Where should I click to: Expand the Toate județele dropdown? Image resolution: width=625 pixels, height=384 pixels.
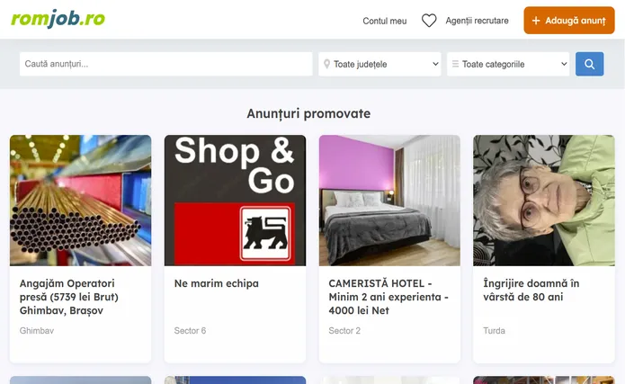[379, 64]
